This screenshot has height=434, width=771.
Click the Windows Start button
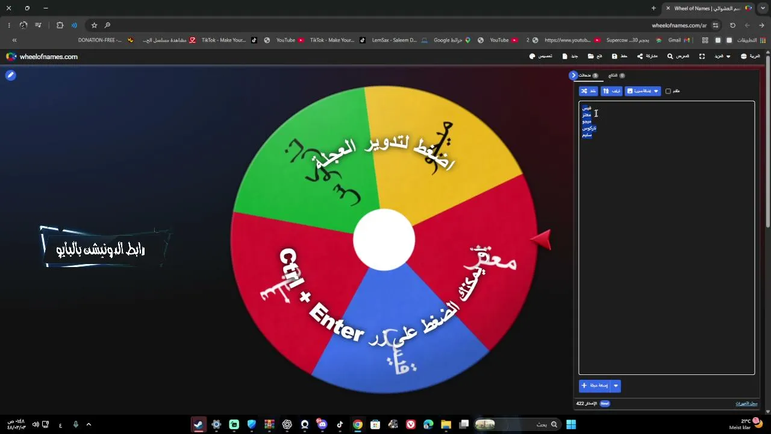(x=571, y=424)
